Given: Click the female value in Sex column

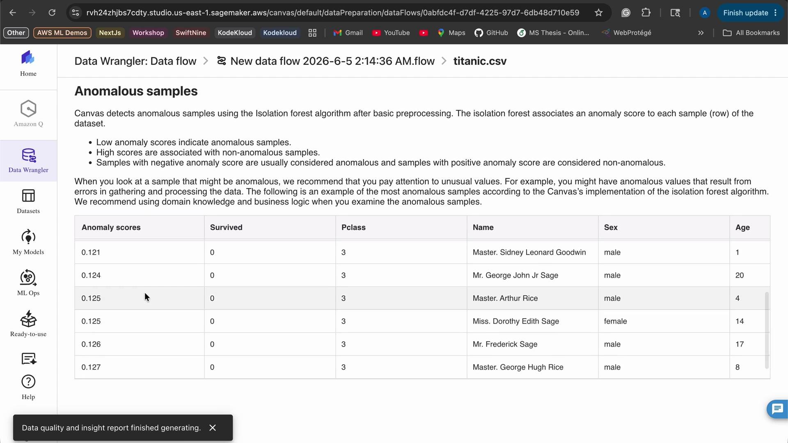Looking at the screenshot, I should (615, 321).
